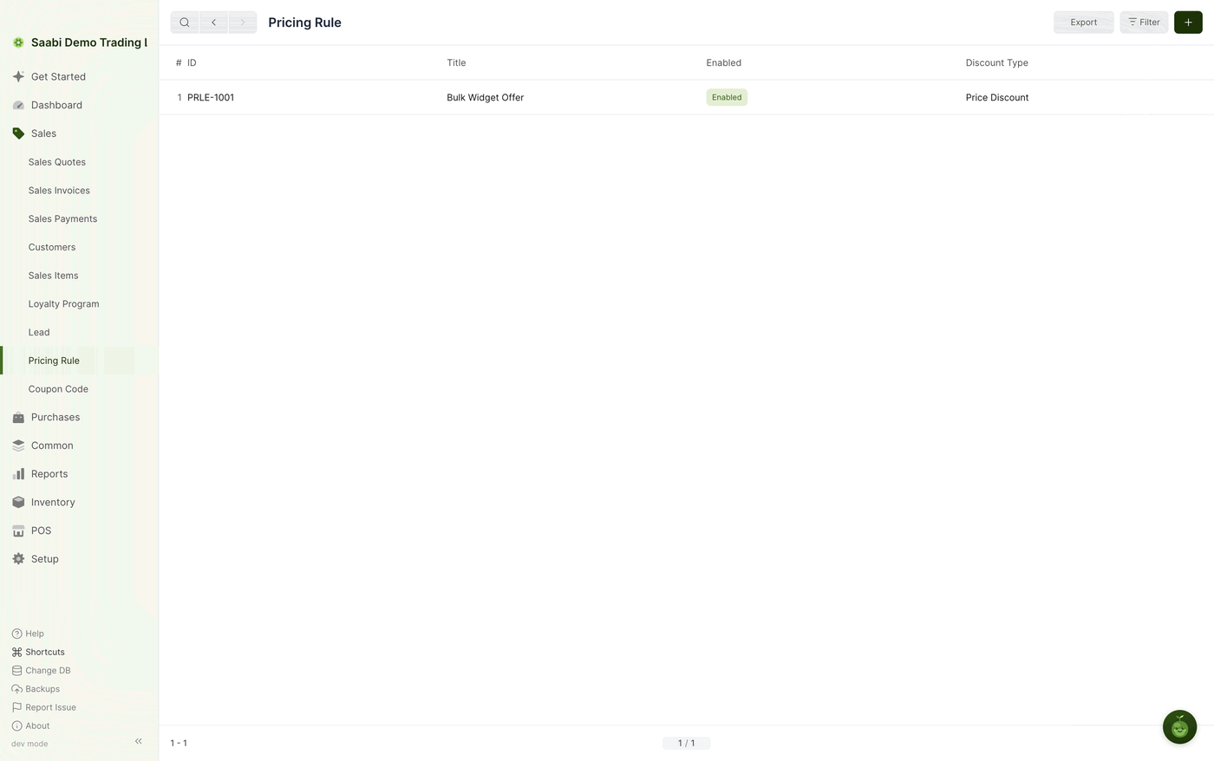This screenshot has height=761, width=1214.
Task: Create new pricing rule with plus button
Action: coord(1188,23)
